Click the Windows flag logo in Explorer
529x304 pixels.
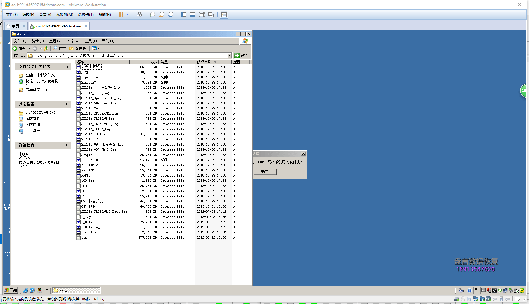pyautogui.click(x=245, y=41)
